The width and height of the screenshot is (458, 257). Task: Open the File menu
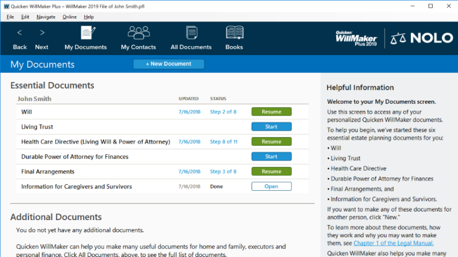10,17
